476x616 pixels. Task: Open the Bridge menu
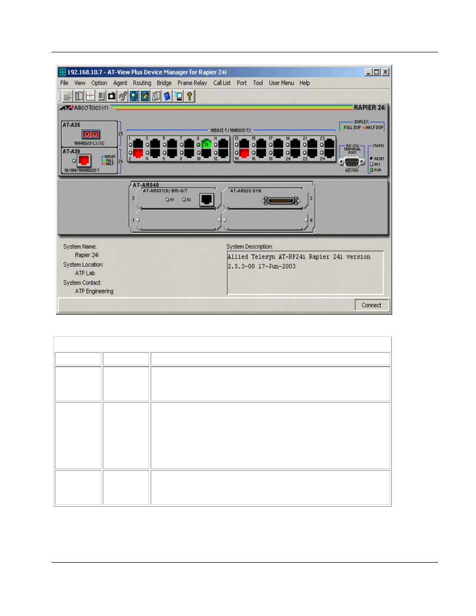click(x=164, y=83)
